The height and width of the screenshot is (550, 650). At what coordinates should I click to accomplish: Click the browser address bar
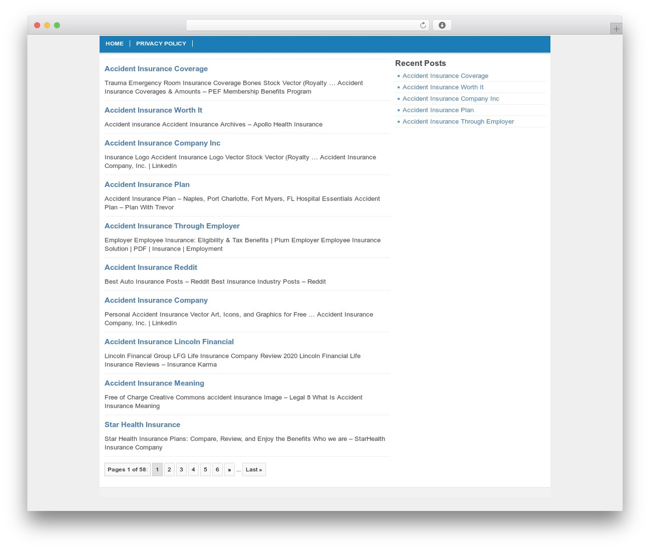307,25
